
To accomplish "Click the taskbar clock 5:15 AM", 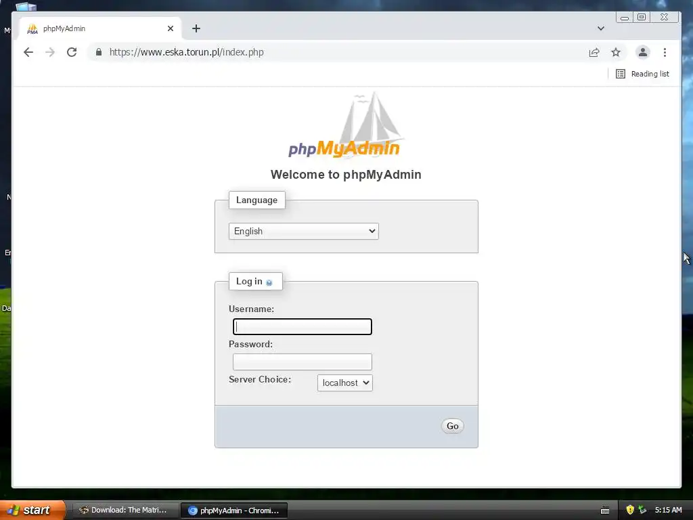I will point(668,510).
